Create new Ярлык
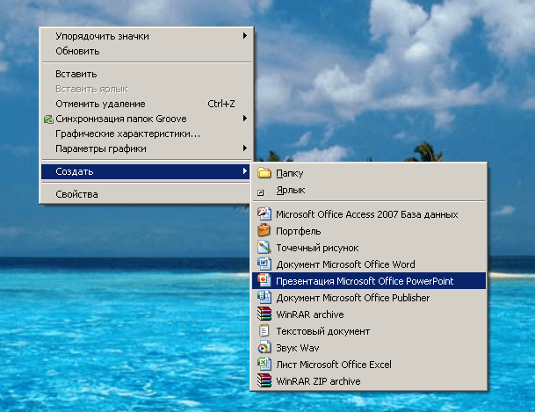535x412 pixels. (369, 190)
